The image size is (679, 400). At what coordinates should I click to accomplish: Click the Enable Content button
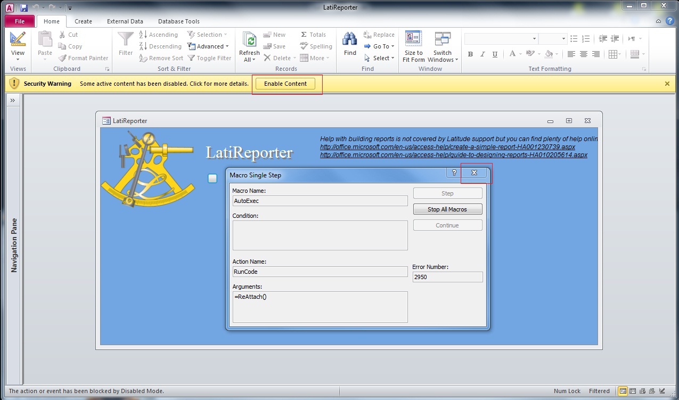pos(285,84)
